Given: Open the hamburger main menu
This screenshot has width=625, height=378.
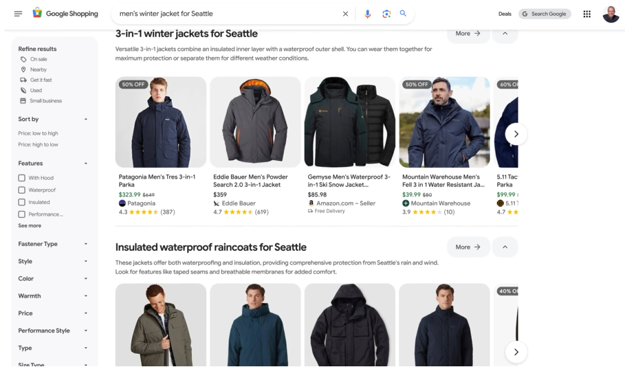Looking at the screenshot, I should 18,14.
